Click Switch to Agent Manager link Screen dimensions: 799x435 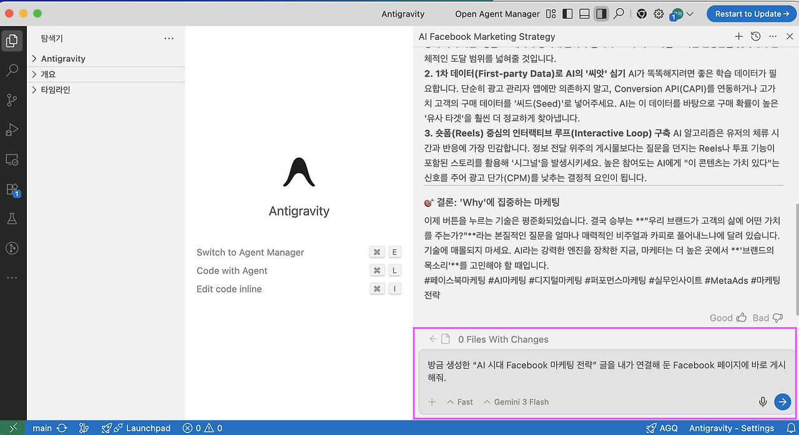(250, 252)
